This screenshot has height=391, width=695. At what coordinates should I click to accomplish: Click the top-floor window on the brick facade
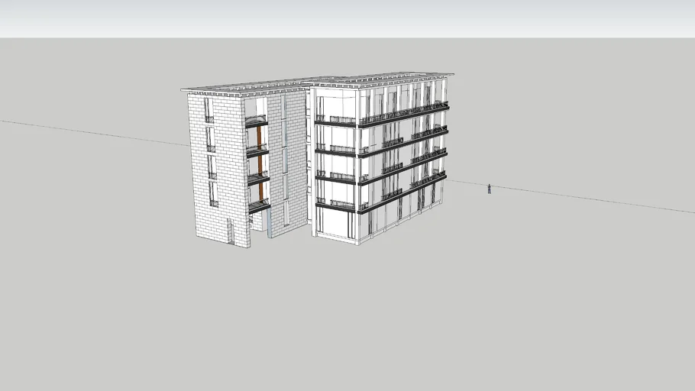pos(208,110)
